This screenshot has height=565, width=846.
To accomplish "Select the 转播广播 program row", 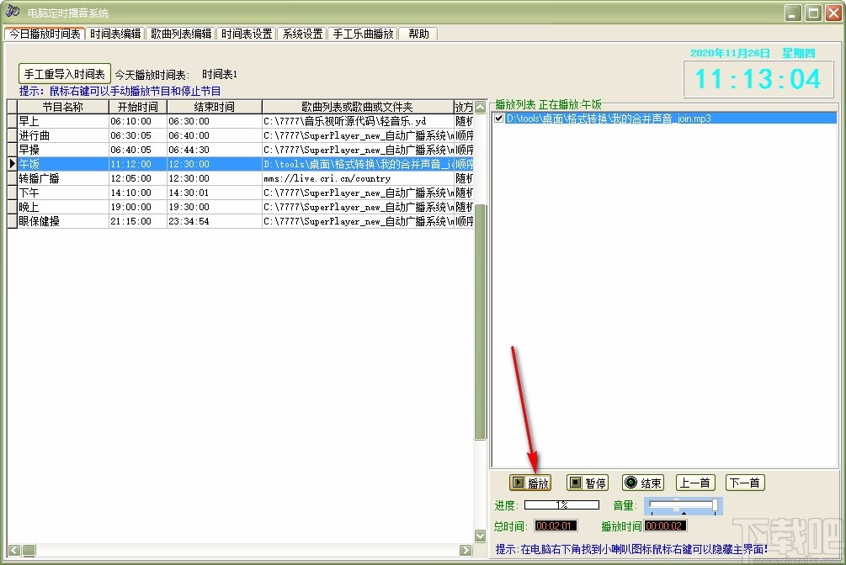I will click(84, 177).
